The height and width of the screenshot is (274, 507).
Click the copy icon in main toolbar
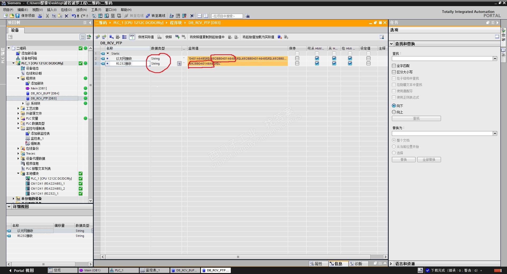pyautogui.click(x=54, y=16)
